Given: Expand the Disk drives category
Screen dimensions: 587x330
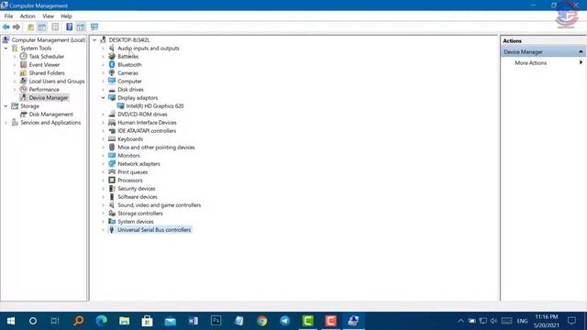Looking at the screenshot, I should [103, 90].
